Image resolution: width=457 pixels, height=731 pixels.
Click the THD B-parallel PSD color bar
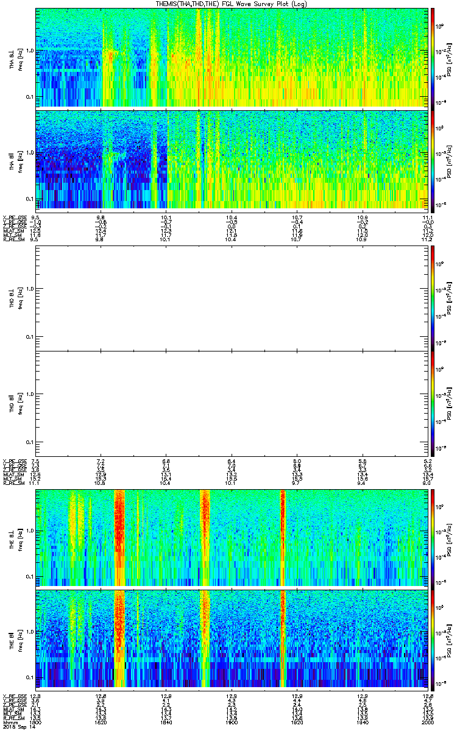click(x=433, y=403)
